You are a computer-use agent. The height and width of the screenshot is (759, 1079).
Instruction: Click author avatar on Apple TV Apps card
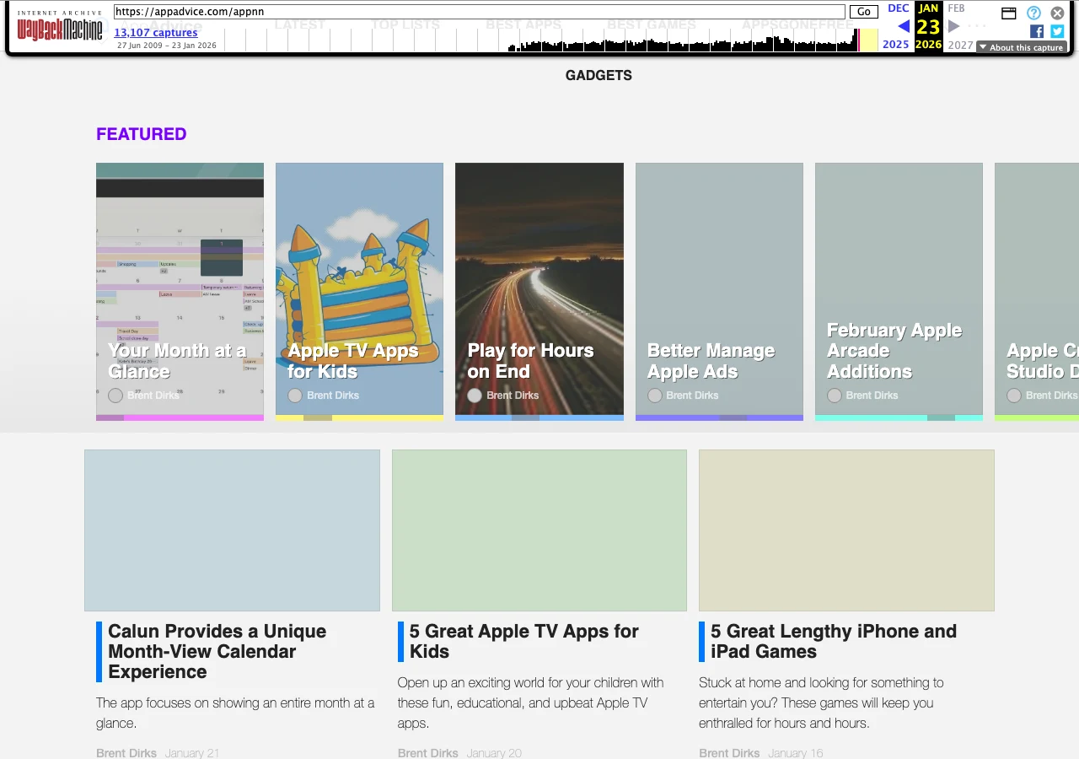coord(295,396)
